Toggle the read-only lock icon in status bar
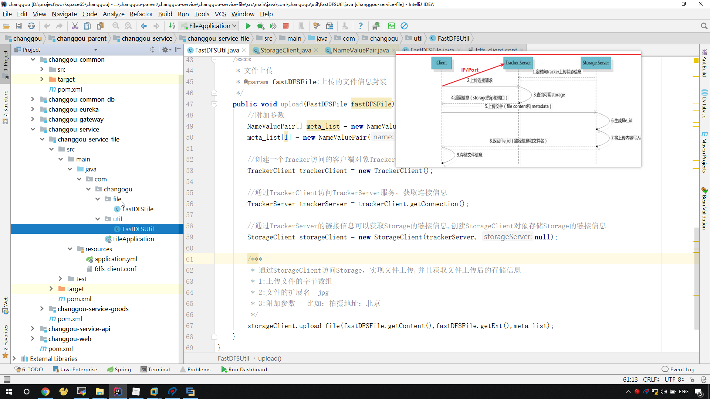710x399 pixels. [692, 379]
